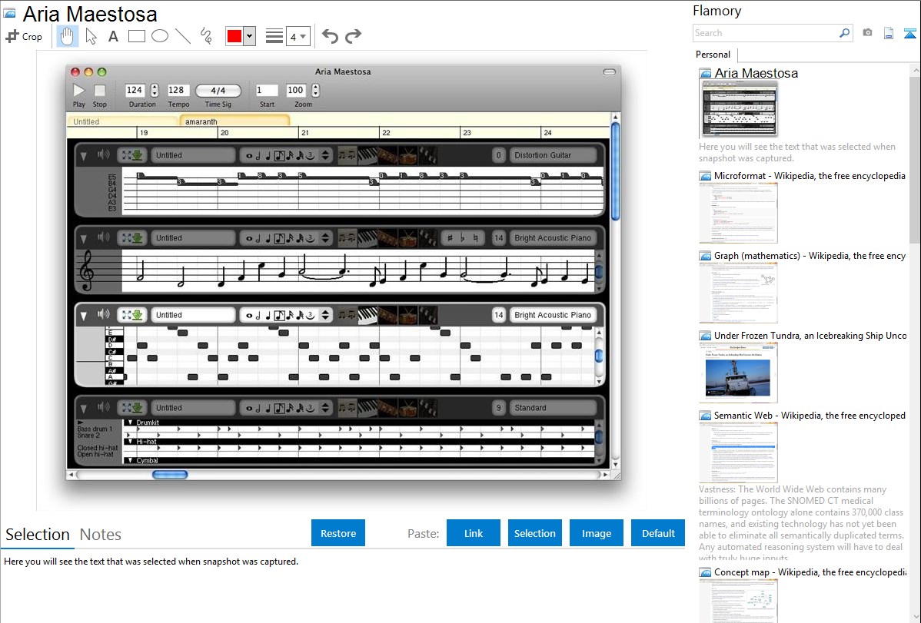Toggle the Play button in Aria Maestosa
Image resolution: width=921 pixels, height=623 pixels.
(79, 91)
